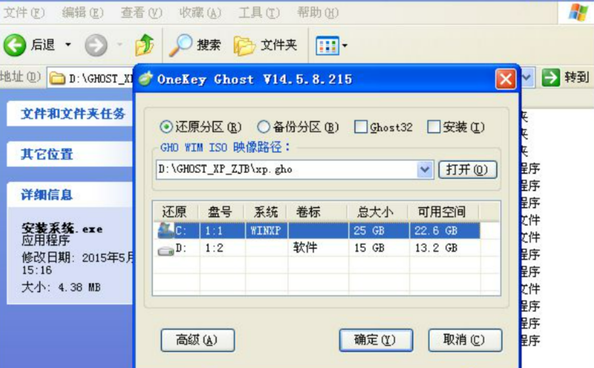The height and width of the screenshot is (368, 594).
Task: Open the Views icon menu
Action: coord(327,45)
